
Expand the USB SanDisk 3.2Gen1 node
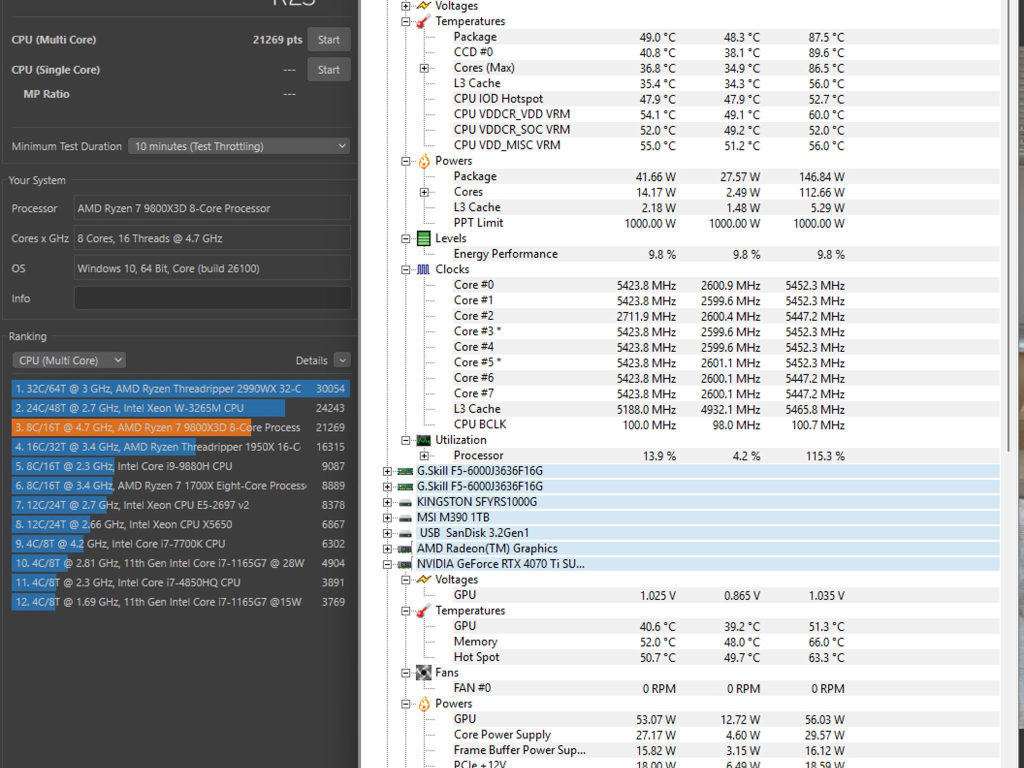click(x=387, y=533)
